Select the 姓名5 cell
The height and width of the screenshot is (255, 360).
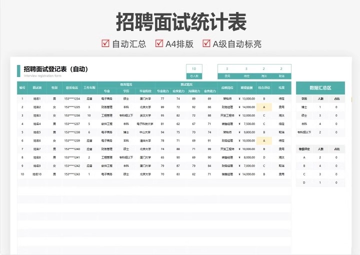37,132
